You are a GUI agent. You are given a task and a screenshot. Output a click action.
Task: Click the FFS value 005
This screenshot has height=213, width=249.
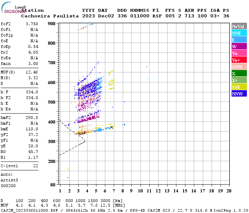coord(170,16)
